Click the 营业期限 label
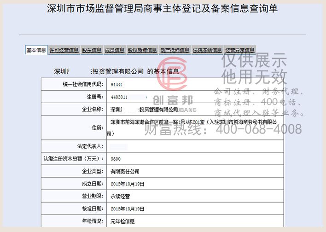 click(93, 196)
